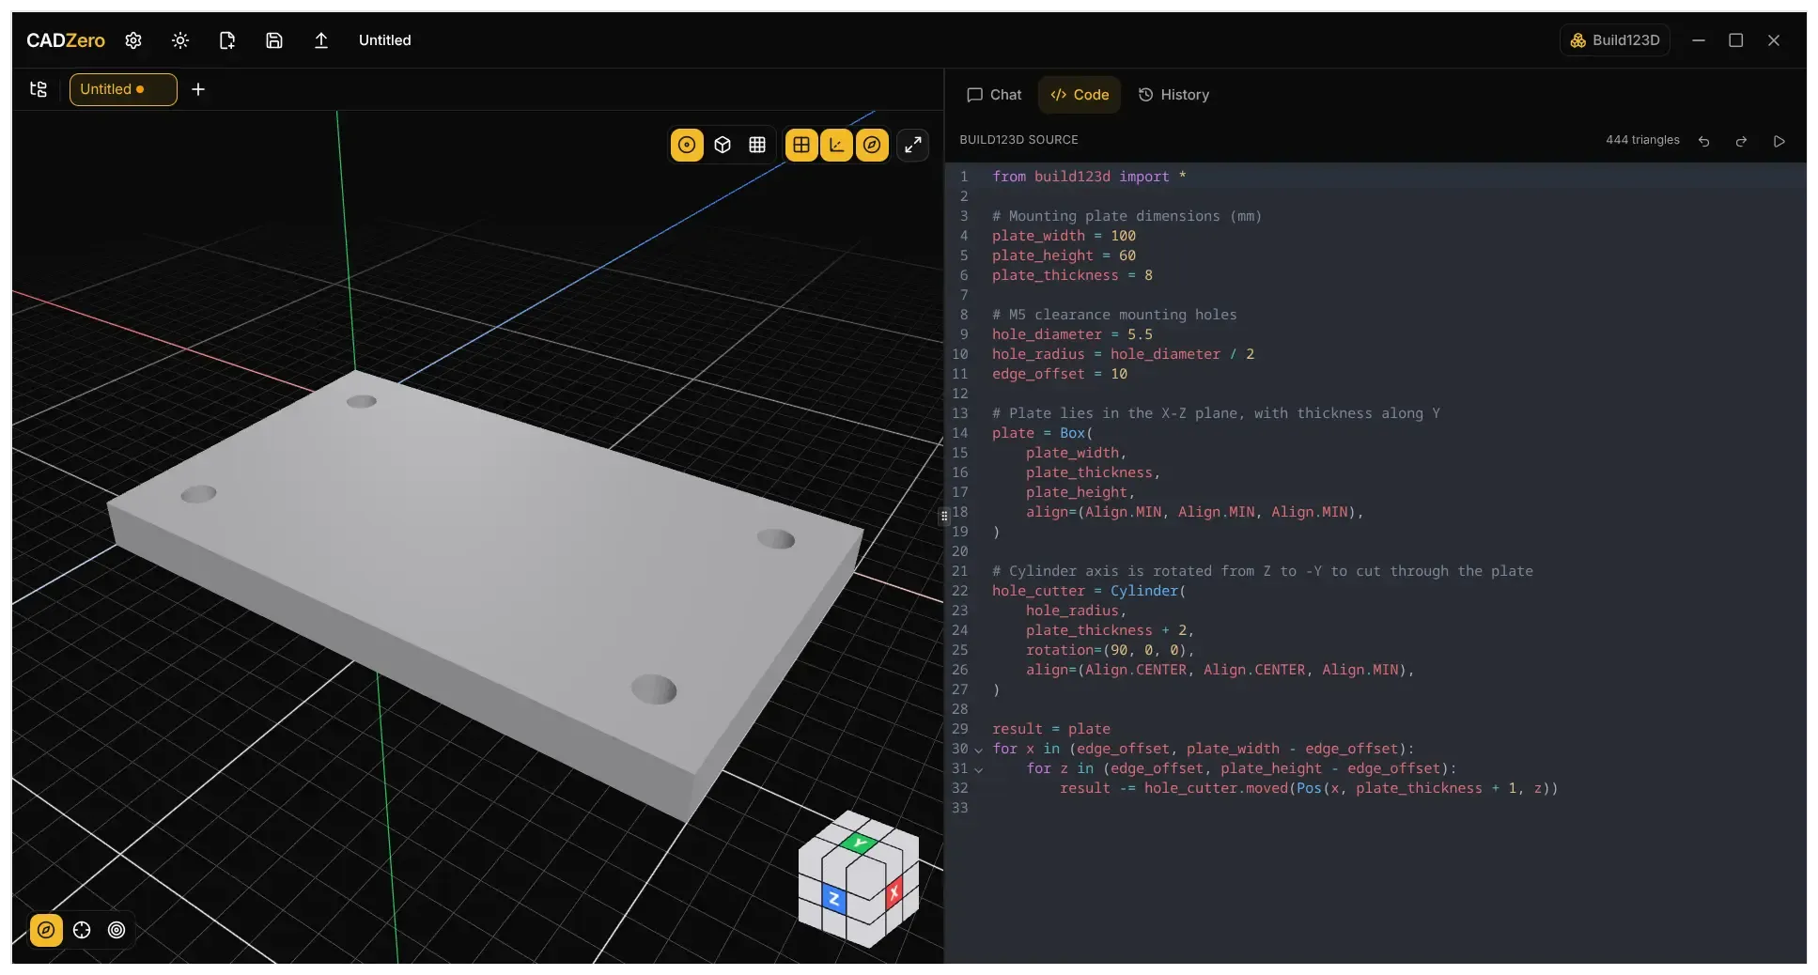Viewport: 1818px width, 975px height.
Task: Place cursor on 'plate_thickness = 8' line
Action: (x=1072, y=275)
